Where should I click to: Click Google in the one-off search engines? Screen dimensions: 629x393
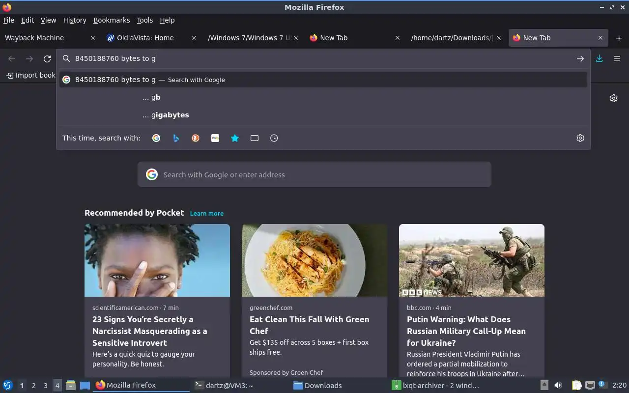tap(156, 138)
